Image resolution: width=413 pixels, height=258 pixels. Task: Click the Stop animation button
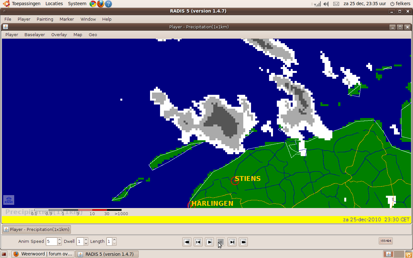click(x=221, y=242)
